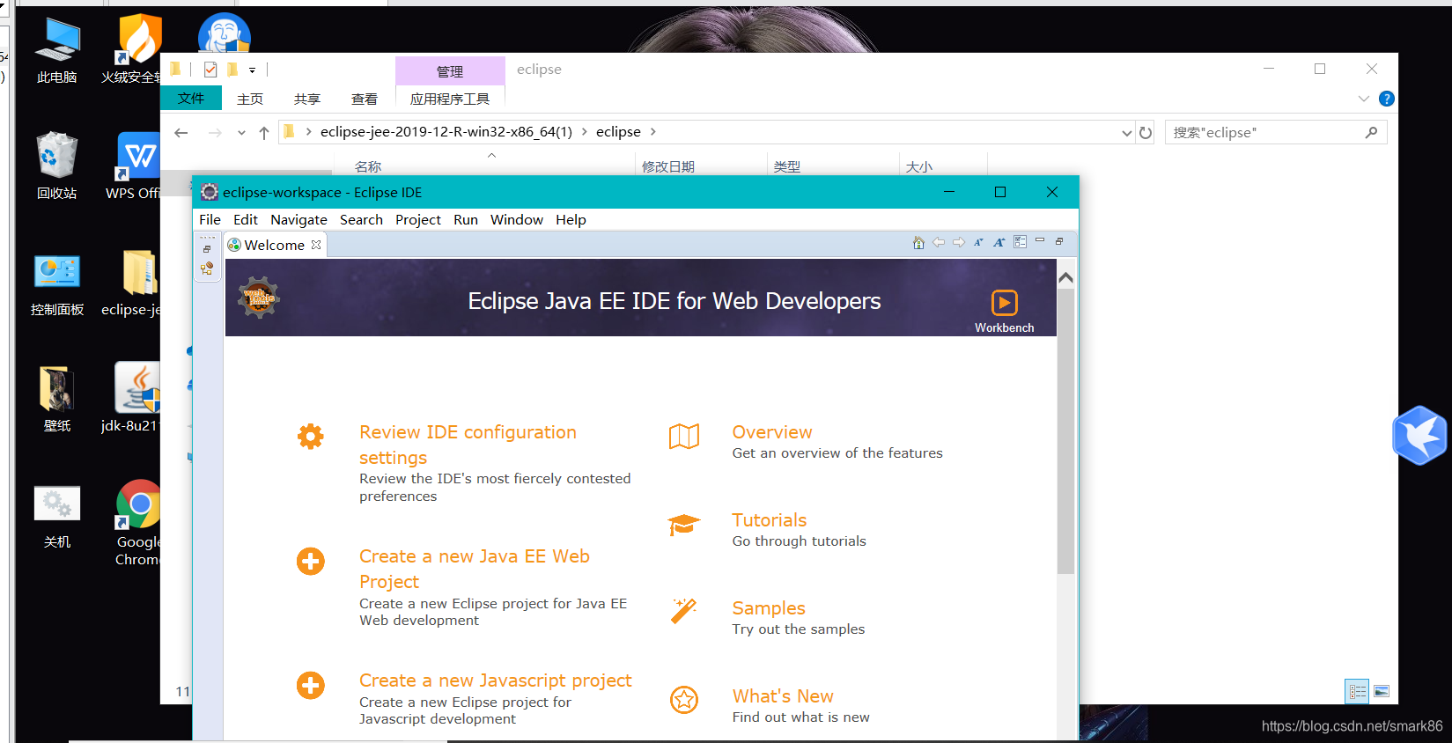The width and height of the screenshot is (1452, 743).
Task: Click Welcome page vertical scrollbar thumb
Action: (x=1065, y=430)
